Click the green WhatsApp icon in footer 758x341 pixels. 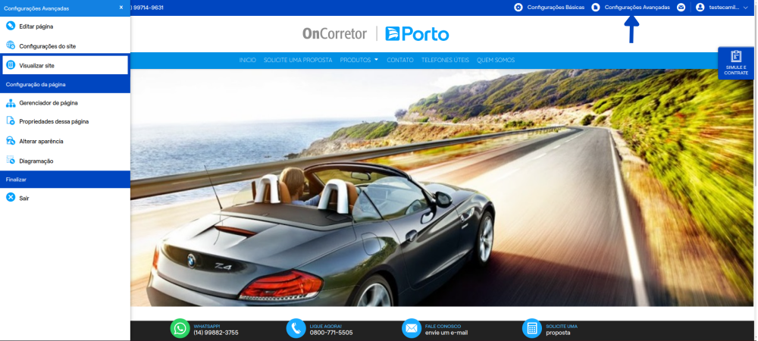(180, 328)
